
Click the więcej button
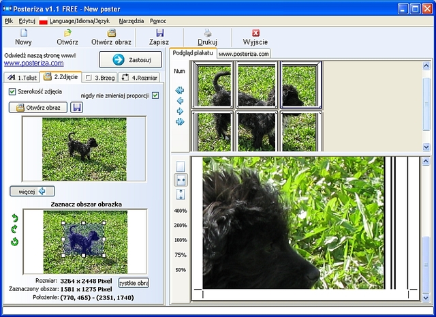32,191
